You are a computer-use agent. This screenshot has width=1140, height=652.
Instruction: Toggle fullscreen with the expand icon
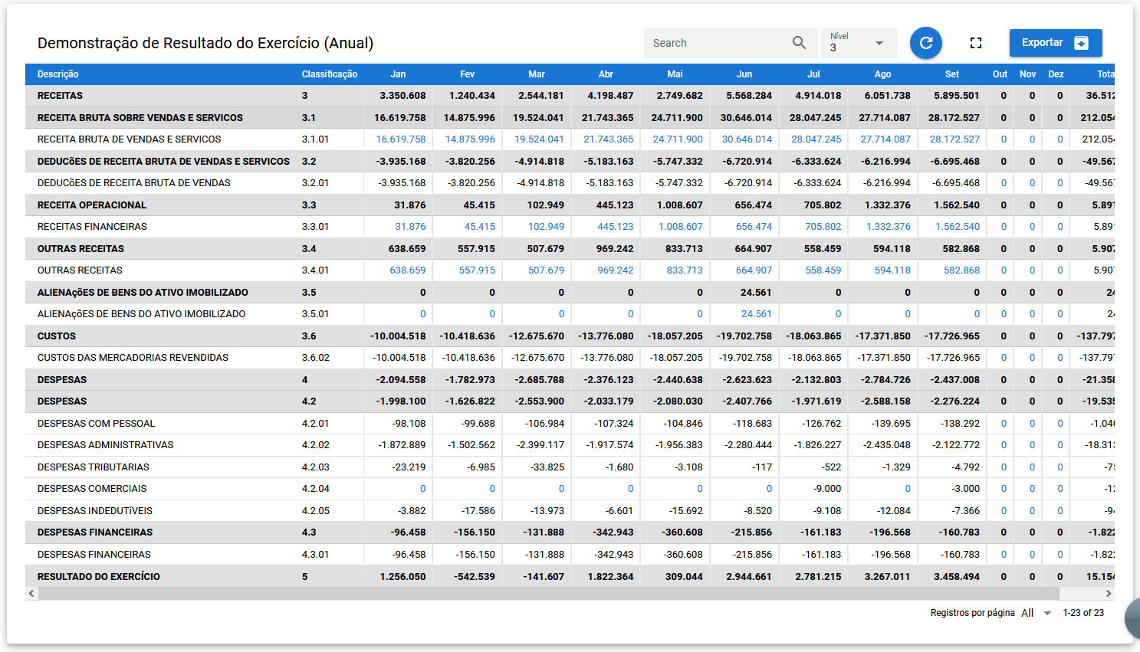click(x=975, y=43)
